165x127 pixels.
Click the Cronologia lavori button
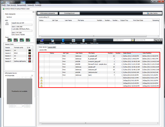[x=69, y=13]
